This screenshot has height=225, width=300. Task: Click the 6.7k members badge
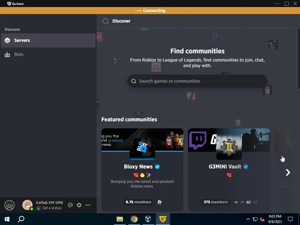138,202
